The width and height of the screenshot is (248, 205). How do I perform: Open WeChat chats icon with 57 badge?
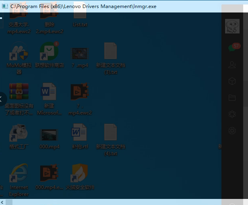232,47
